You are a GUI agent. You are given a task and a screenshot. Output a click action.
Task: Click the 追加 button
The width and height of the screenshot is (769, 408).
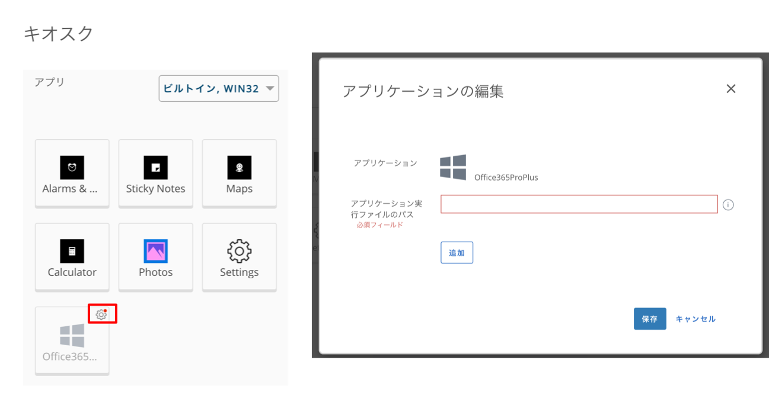[x=457, y=253]
